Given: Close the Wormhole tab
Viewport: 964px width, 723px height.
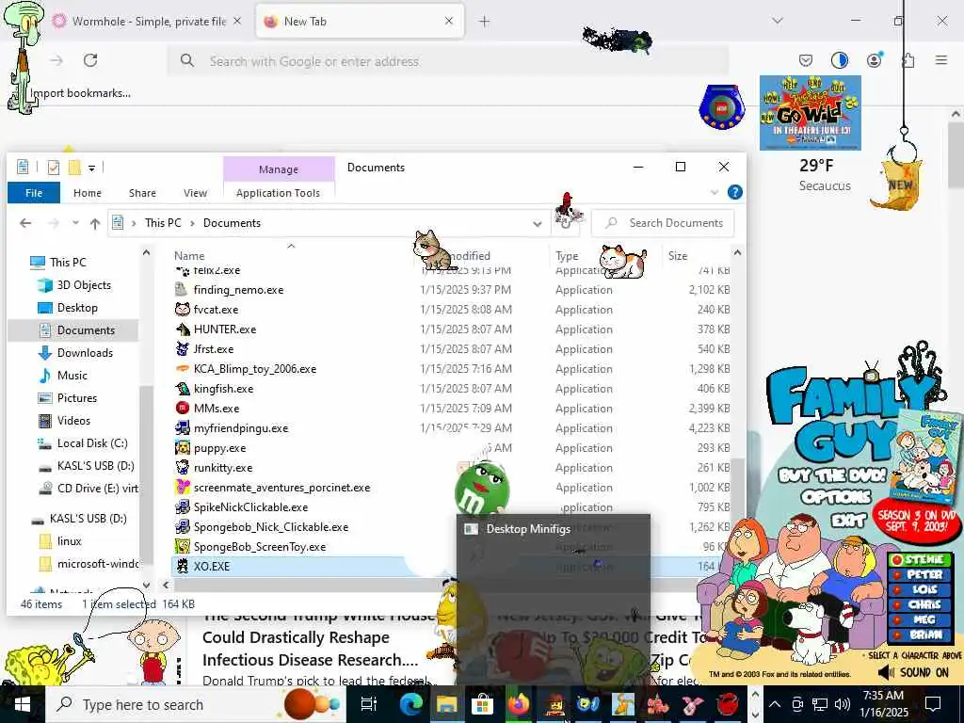Looking at the screenshot, I should tap(237, 21).
